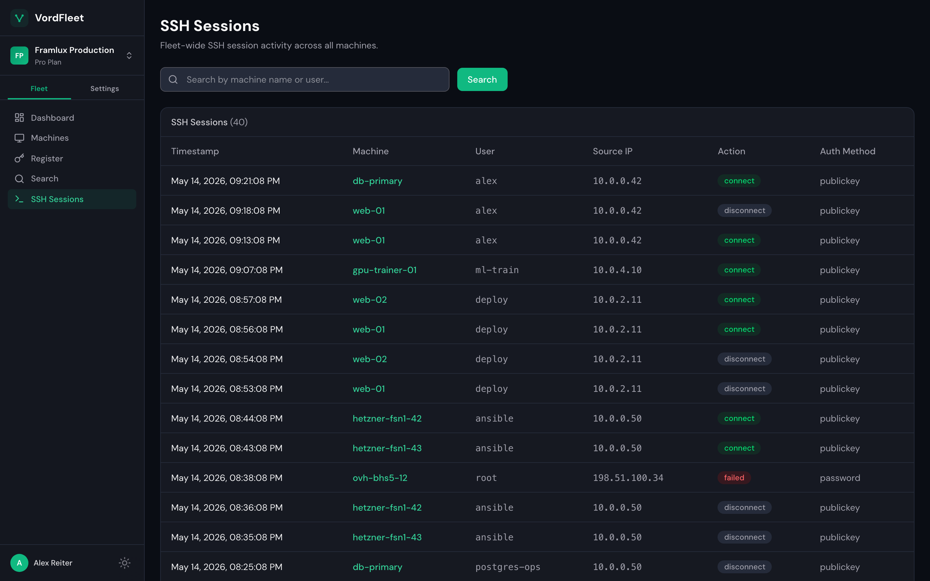Open the ovh-bhs5-12 machine link

pos(380,478)
